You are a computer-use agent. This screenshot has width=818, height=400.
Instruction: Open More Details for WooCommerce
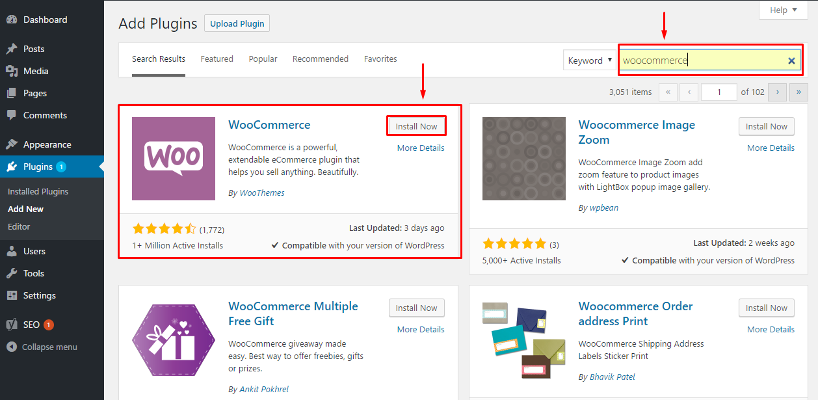(421, 148)
